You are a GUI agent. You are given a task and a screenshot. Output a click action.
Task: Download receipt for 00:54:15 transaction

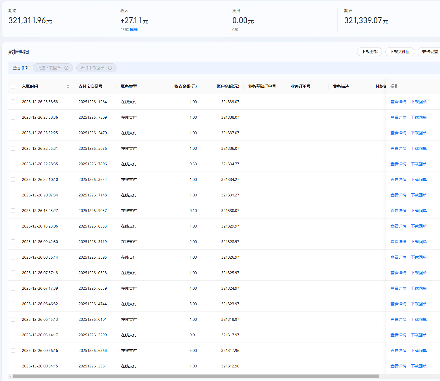(x=419, y=366)
